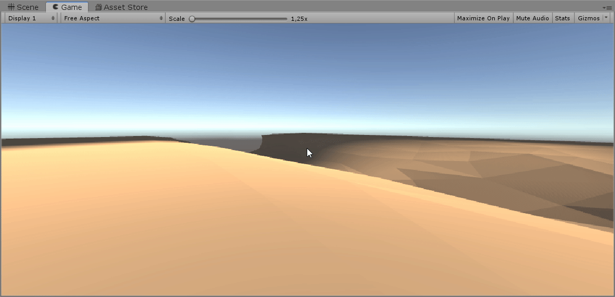The width and height of the screenshot is (615, 297).
Task: Toggle Maximize On Play
Action: (483, 18)
